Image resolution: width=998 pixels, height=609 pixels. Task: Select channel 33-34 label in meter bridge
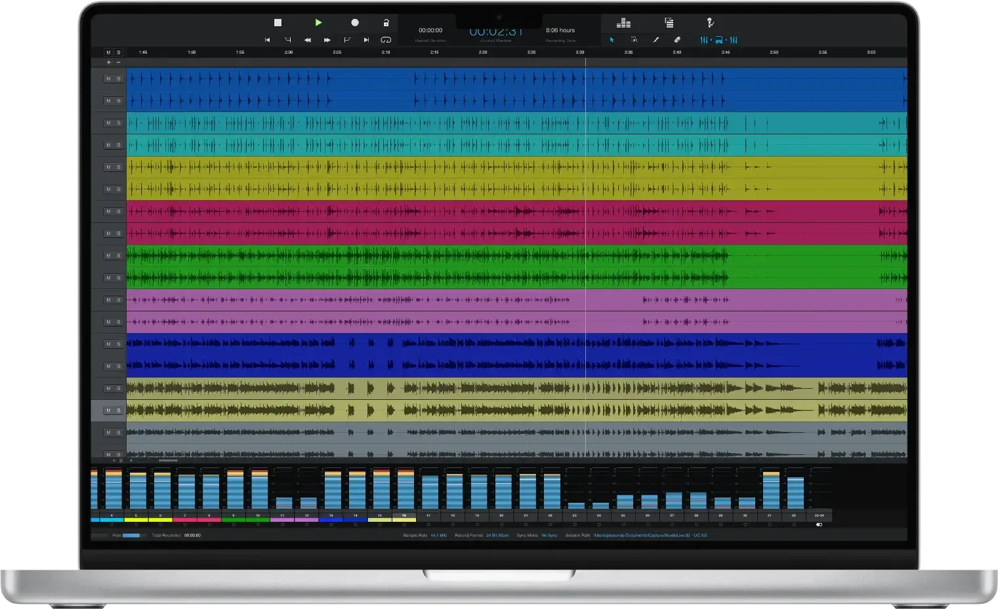pos(819,515)
